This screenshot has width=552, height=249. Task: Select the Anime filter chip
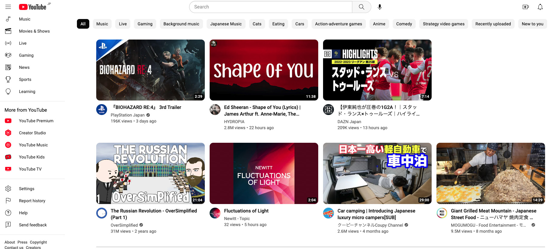click(x=379, y=24)
